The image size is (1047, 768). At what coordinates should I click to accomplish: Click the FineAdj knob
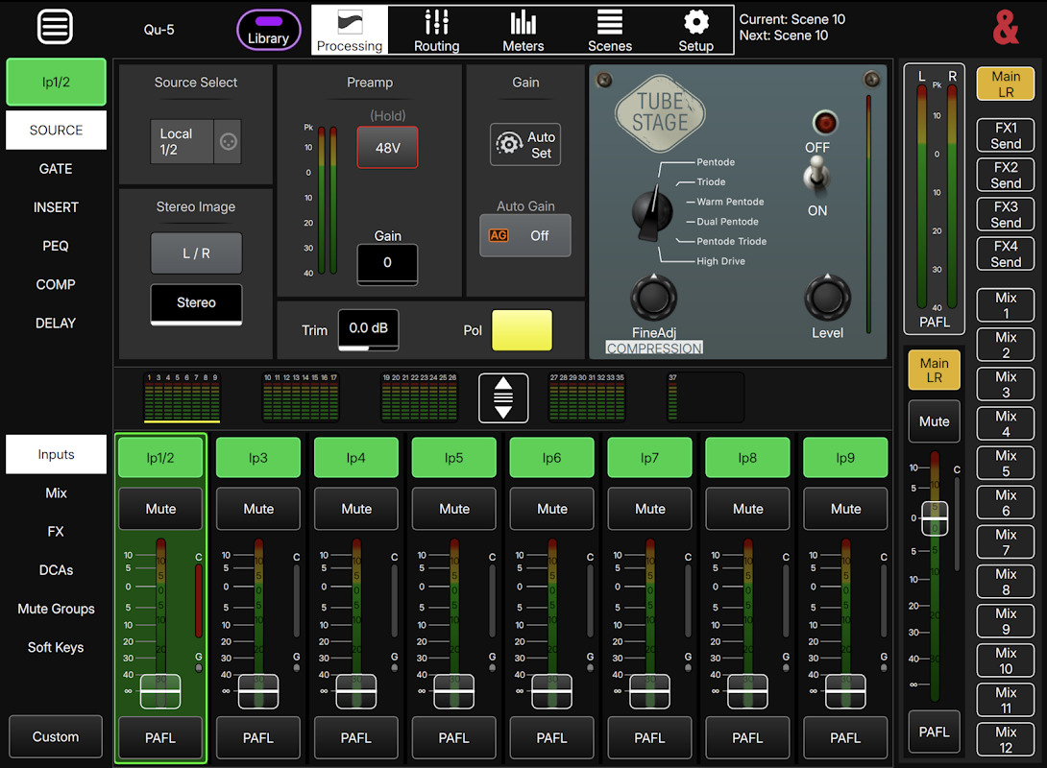(654, 298)
